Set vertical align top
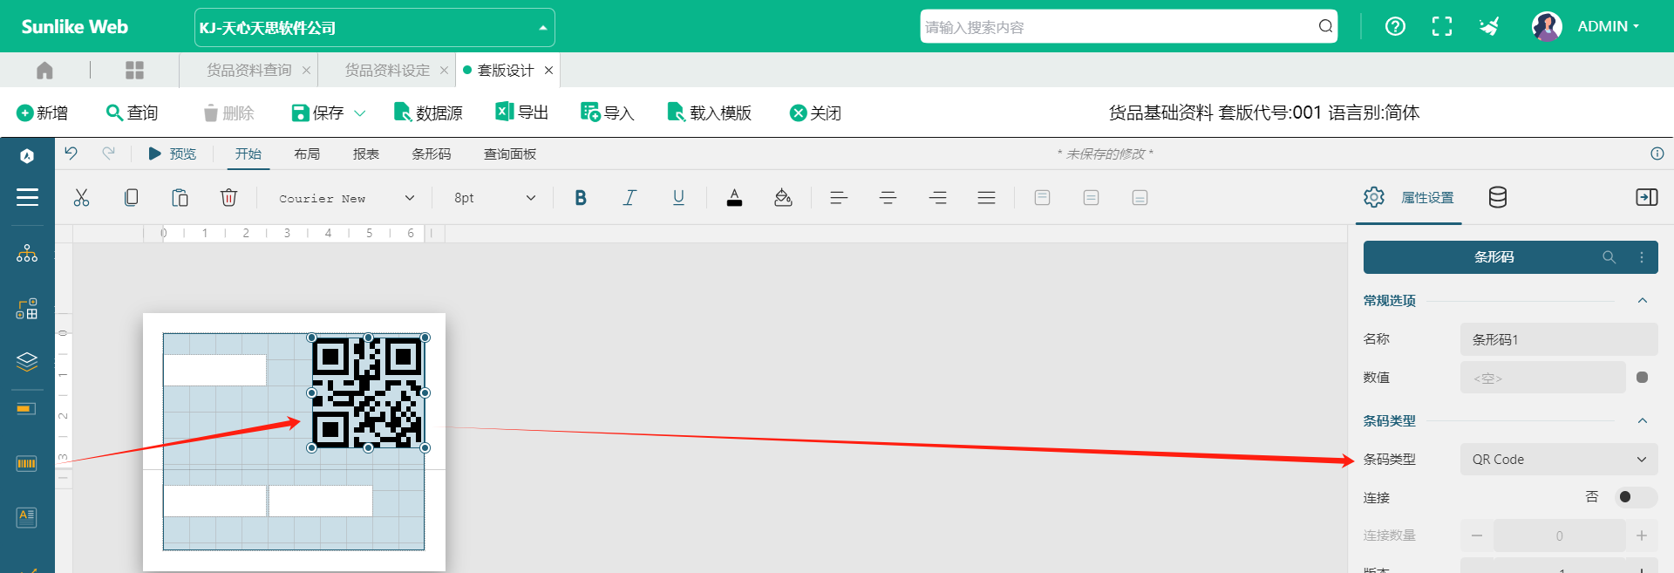Screen dimensions: 1674x573 pyautogui.click(x=1042, y=198)
